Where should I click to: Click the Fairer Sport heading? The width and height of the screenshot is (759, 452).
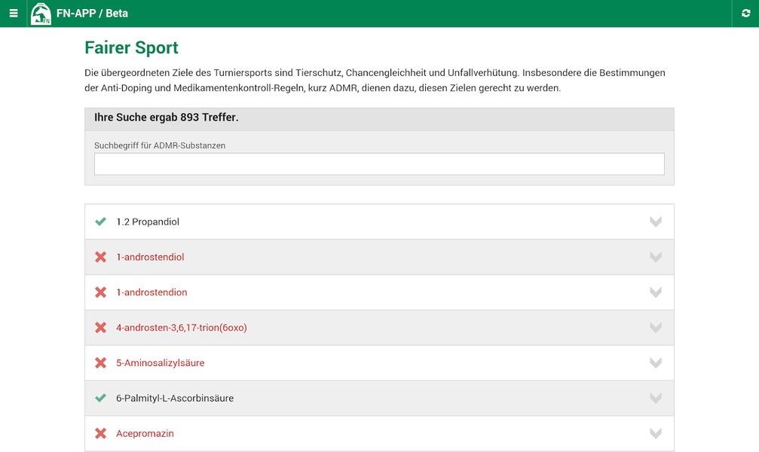click(131, 47)
